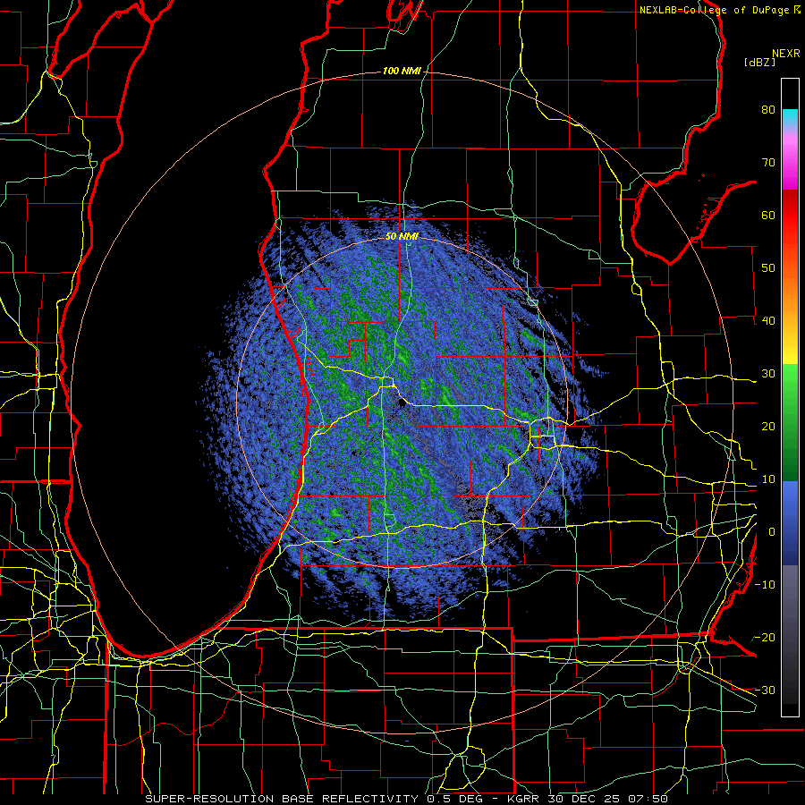Click the 60 value on the dBZ scale
Screen dimensions: 805x805
(x=768, y=215)
